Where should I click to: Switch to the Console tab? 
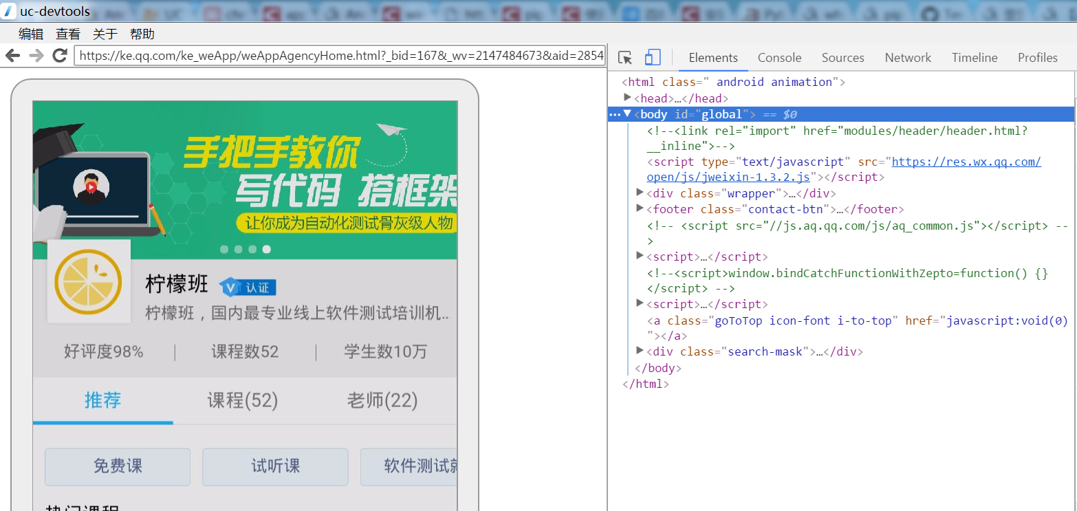779,58
